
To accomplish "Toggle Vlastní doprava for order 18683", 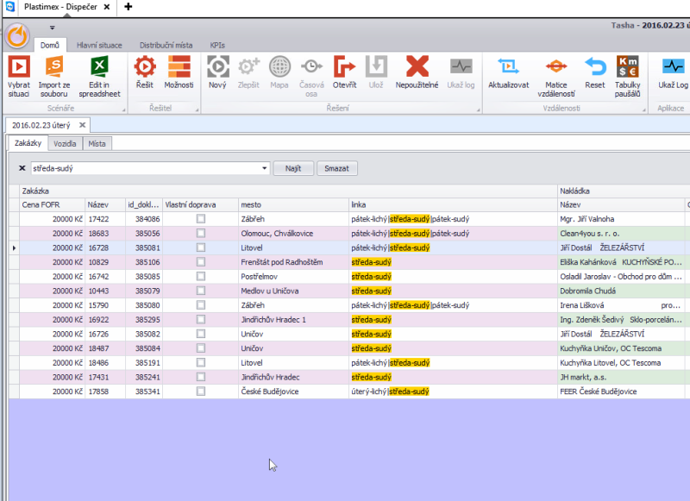I will coord(201,233).
